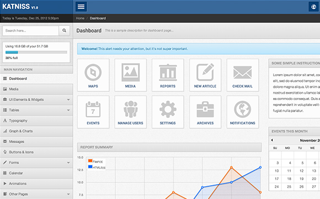Open the Check Mail envelope tile

click(x=242, y=75)
